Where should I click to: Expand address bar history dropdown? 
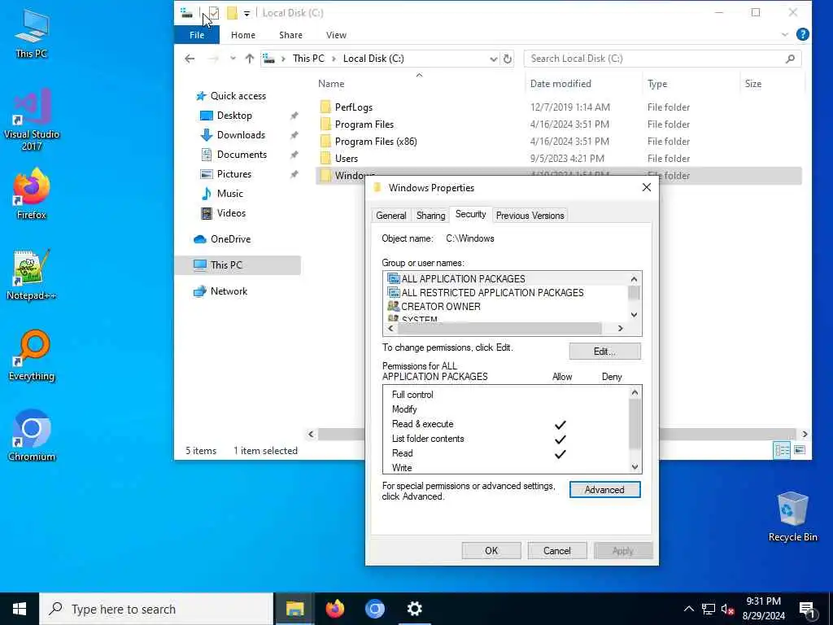(x=494, y=59)
